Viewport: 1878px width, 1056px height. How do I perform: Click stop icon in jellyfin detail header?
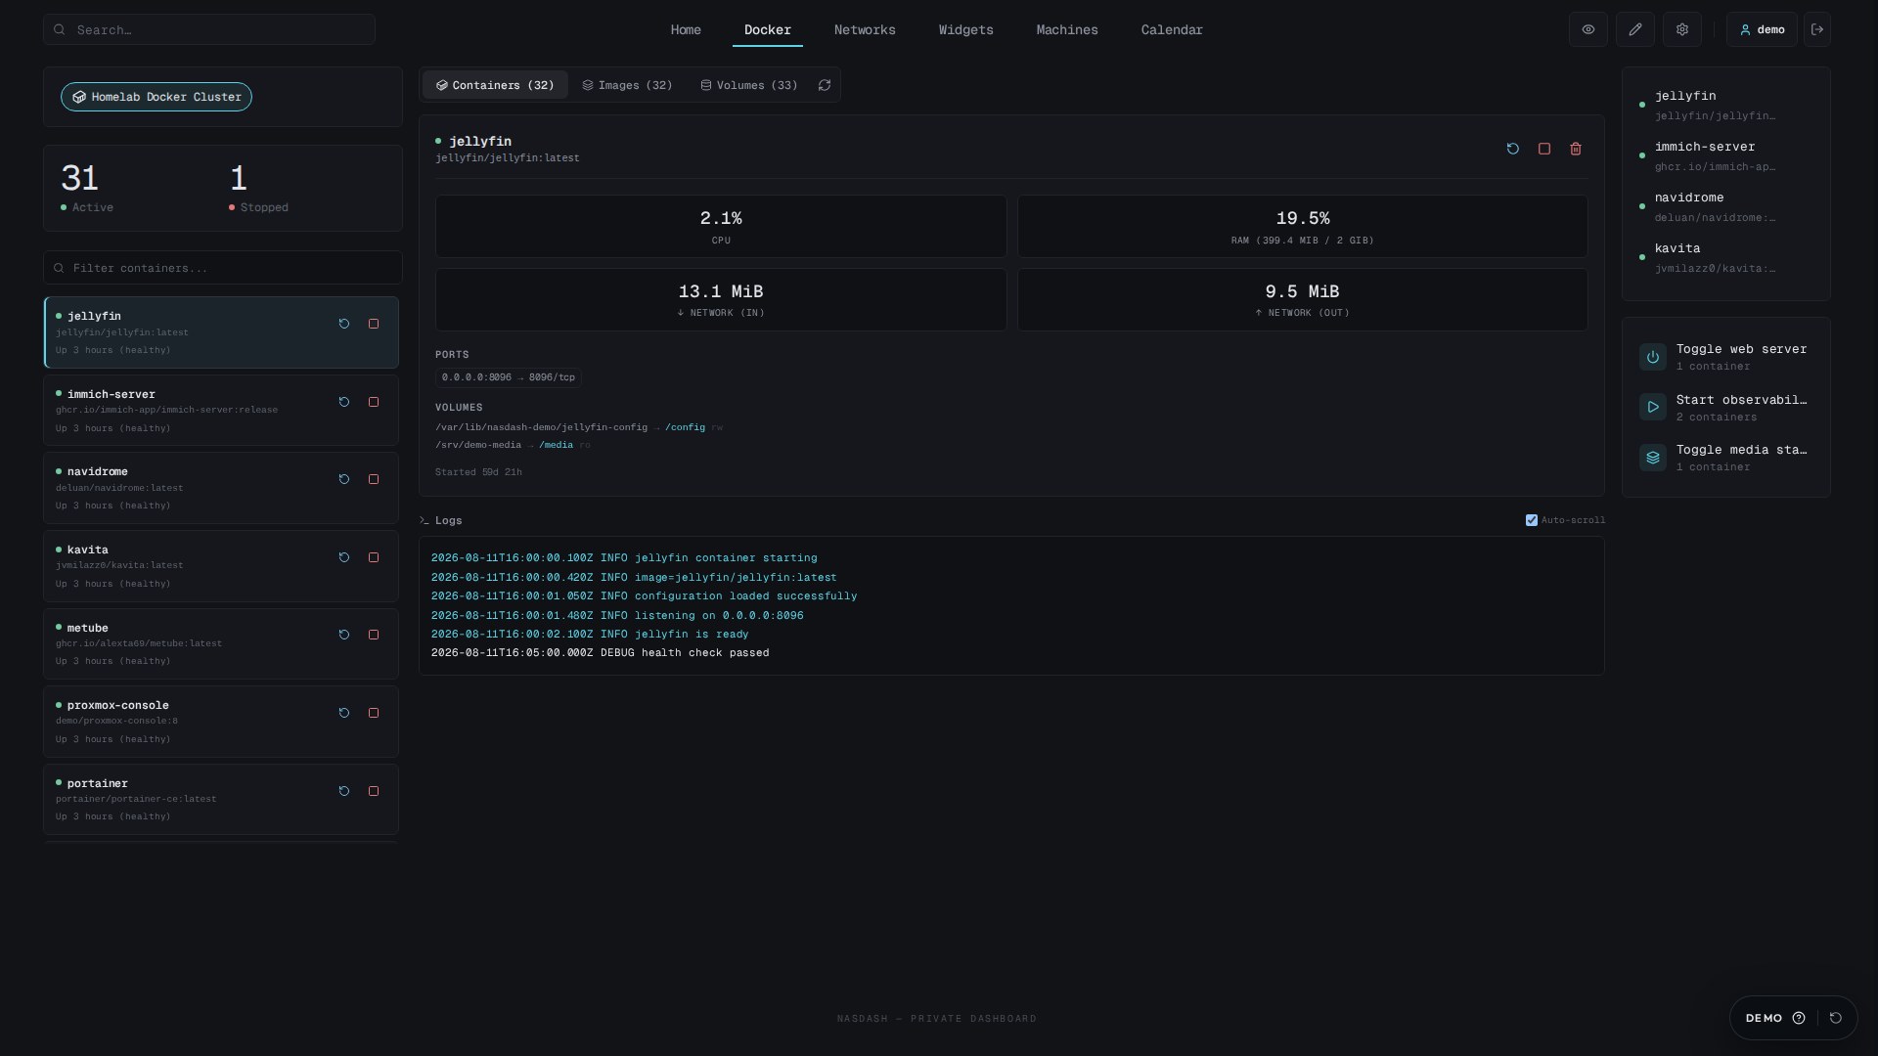(x=1544, y=149)
